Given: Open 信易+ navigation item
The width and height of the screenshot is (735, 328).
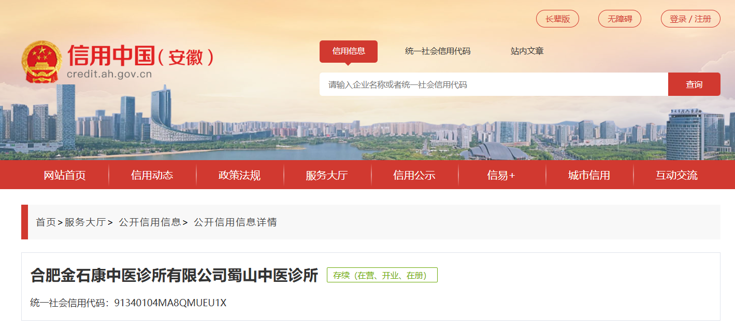Looking at the screenshot, I should pos(501,175).
